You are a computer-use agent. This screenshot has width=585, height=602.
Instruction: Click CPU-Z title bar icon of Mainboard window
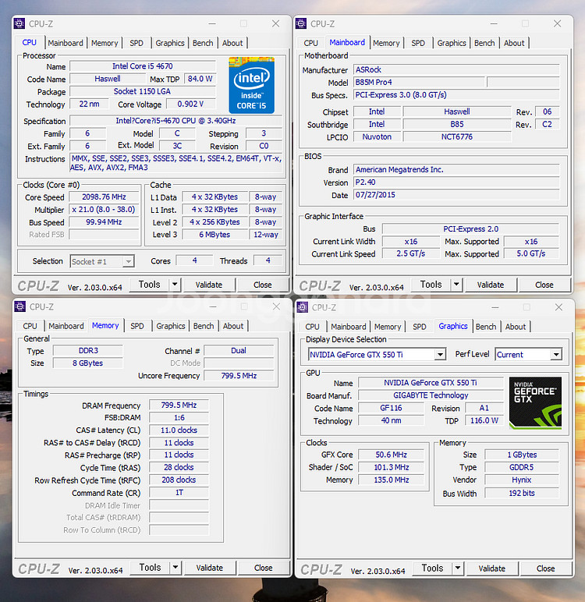pyautogui.click(x=303, y=24)
